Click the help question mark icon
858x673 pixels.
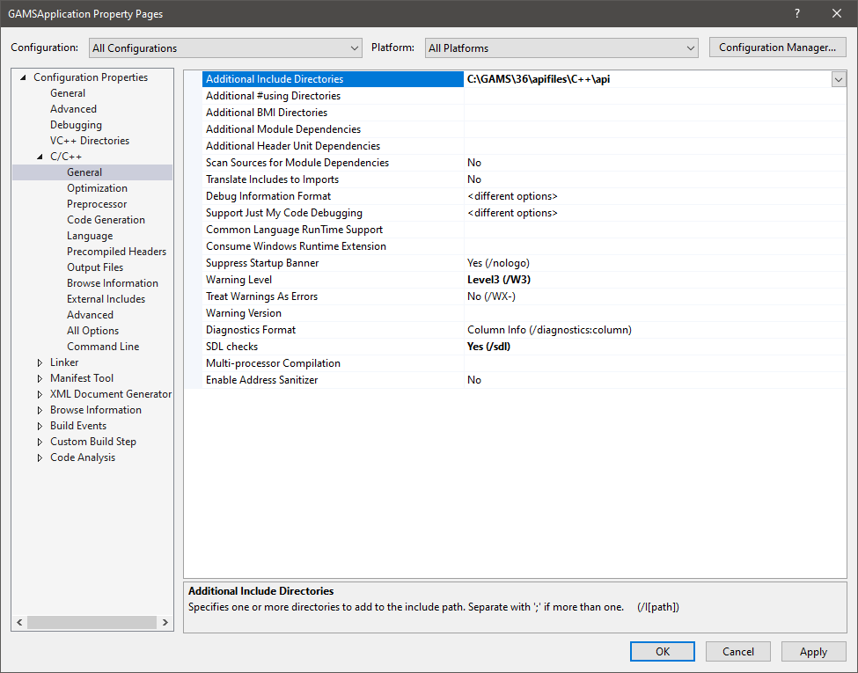(797, 13)
